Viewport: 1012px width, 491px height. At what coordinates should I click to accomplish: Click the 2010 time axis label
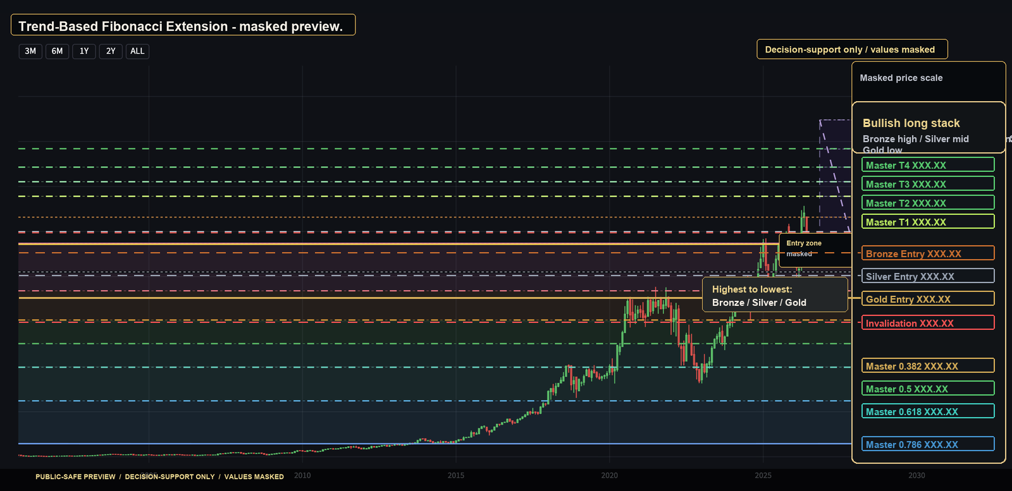coord(302,475)
